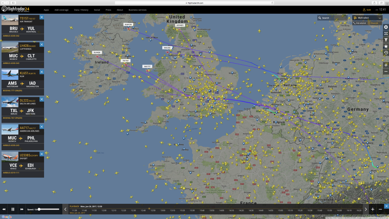Screen dimensions: 389x219
Task: Open the Apps menu
Action: (x=46, y=10)
